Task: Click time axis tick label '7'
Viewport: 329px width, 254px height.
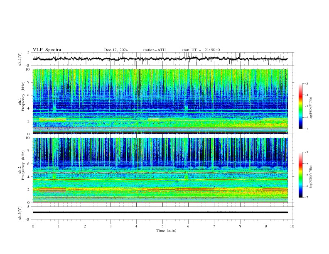Action: (214, 226)
